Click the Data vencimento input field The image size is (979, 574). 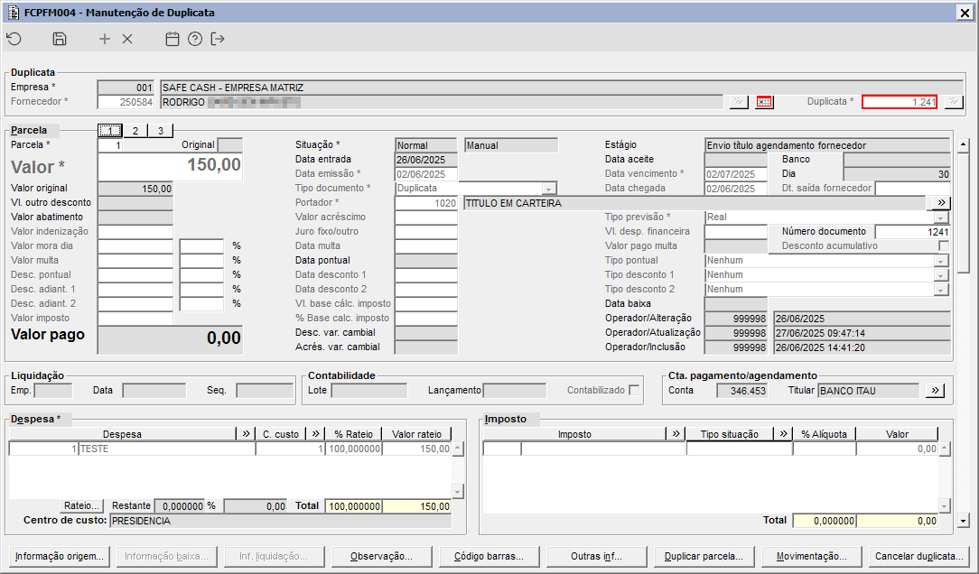[x=735, y=174]
